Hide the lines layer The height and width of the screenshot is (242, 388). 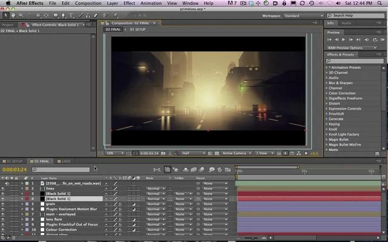pyautogui.click(x=2, y=188)
